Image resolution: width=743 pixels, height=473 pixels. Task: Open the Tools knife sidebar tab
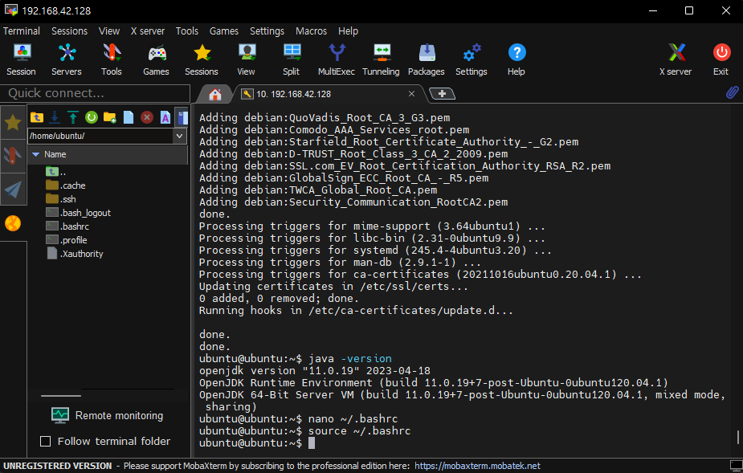[13, 156]
